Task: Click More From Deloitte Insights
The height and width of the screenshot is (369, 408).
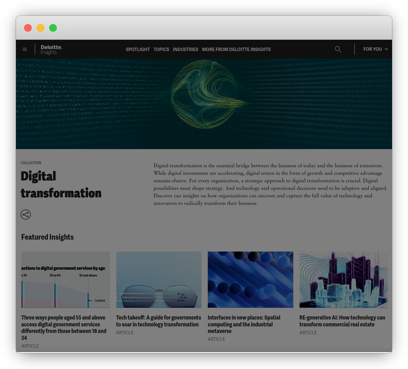Action: [236, 49]
